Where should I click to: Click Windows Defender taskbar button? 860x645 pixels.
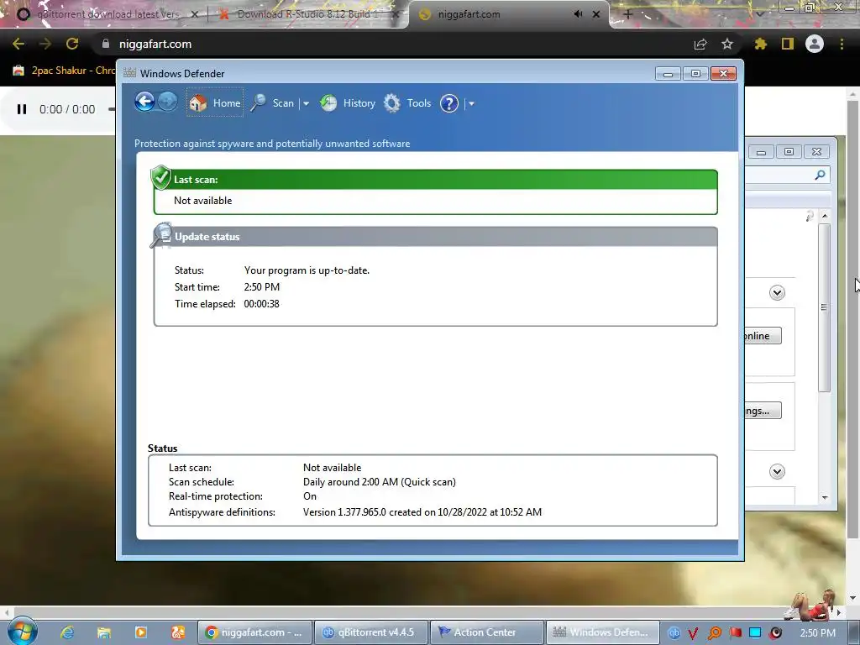pos(603,632)
